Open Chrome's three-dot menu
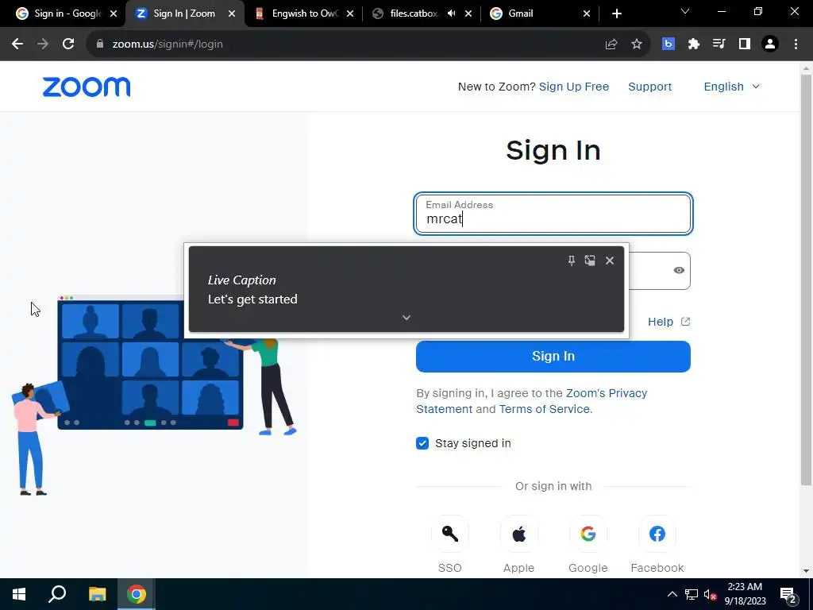 coord(796,44)
